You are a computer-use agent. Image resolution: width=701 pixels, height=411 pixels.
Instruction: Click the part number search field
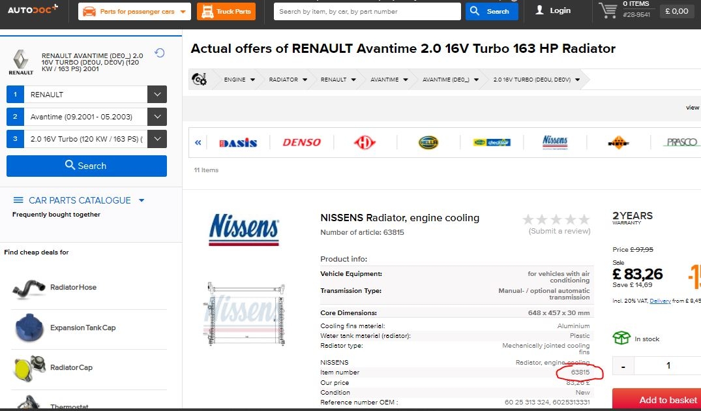[x=367, y=11]
